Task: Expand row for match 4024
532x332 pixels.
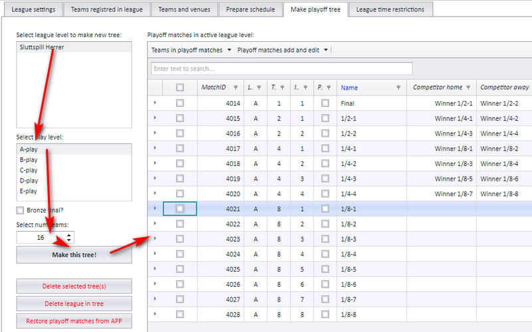Action: point(155,253)
